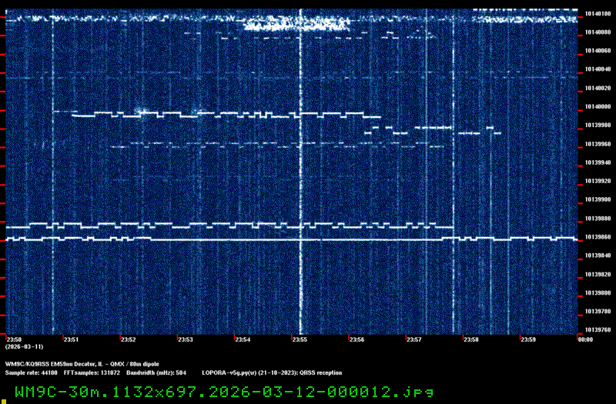Click the 23:52 time axis label
The height and width of the screenshot is (404, 616).
point(128,339)
